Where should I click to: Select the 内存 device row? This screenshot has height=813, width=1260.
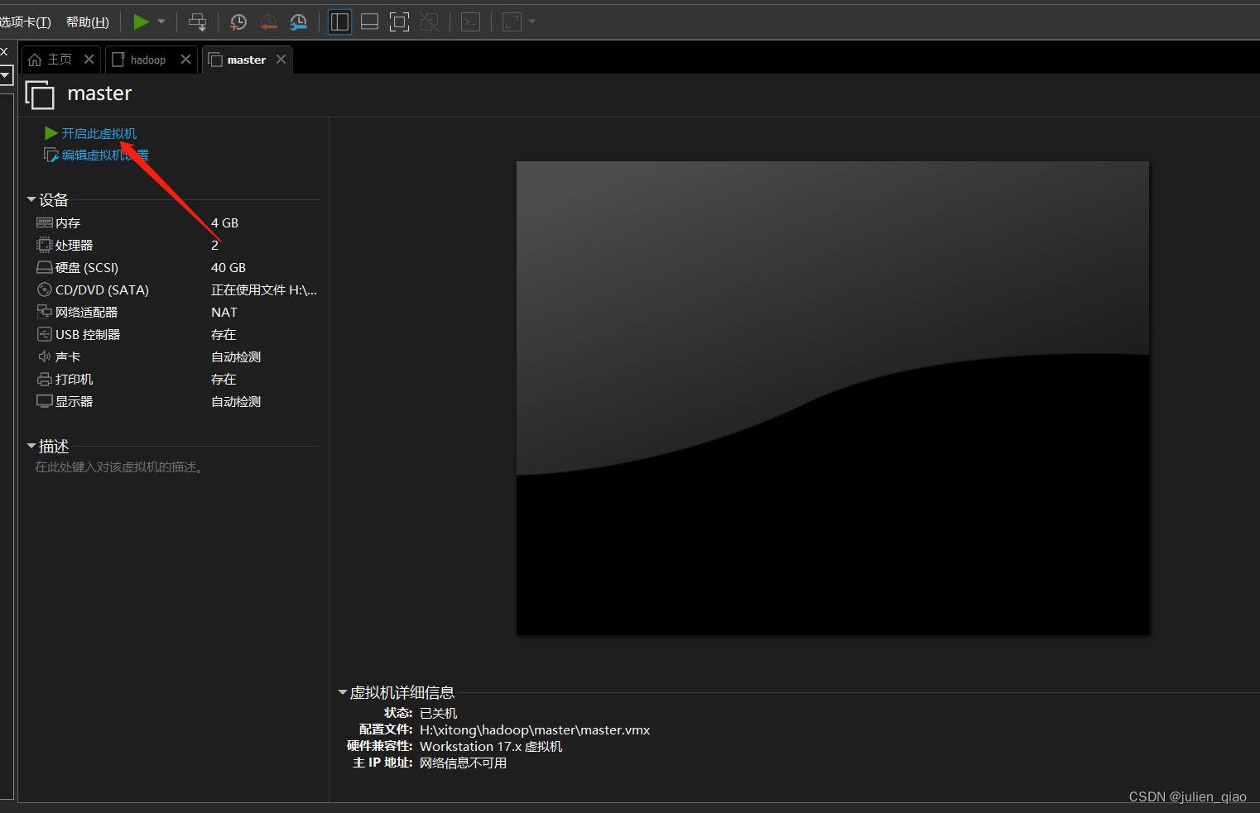coord(177,222)
